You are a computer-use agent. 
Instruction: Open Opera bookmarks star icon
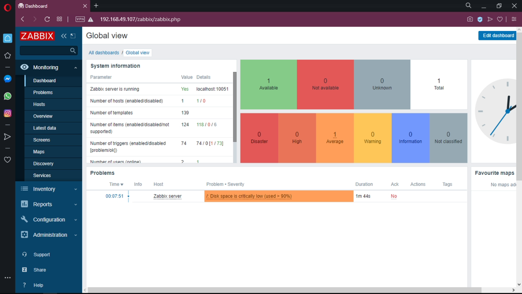point(7,55)
